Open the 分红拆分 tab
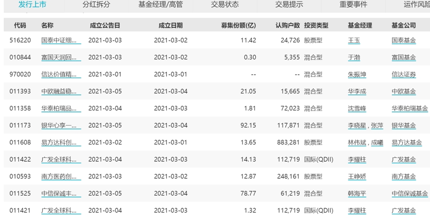The height and width of the screenshot is (221, 430). pyautogui.click(x=96, y=4)
